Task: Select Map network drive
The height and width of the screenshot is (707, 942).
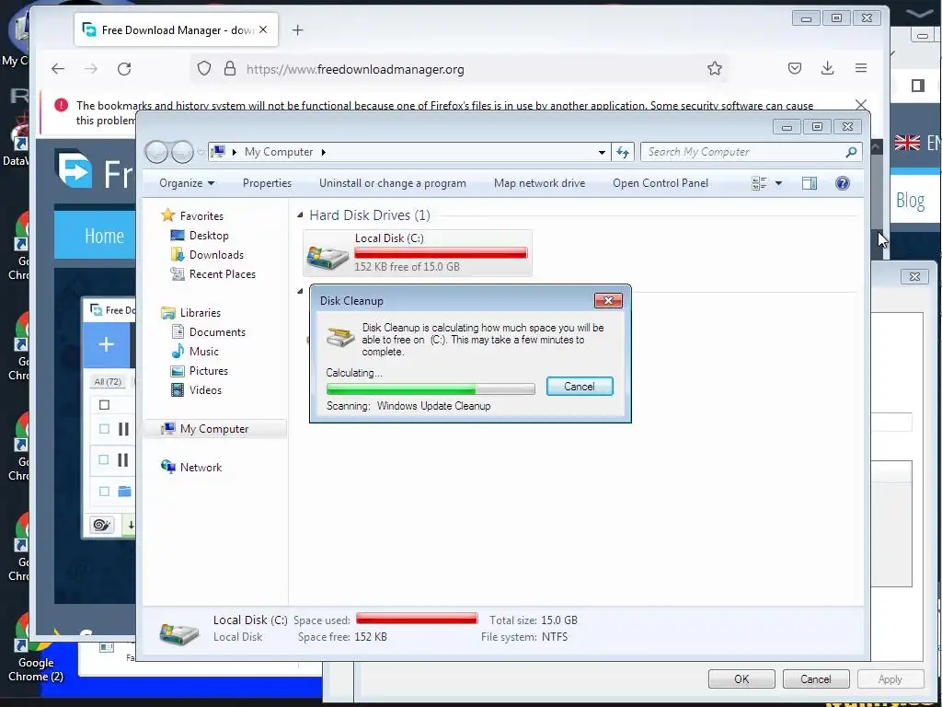Action: (539, 183)
